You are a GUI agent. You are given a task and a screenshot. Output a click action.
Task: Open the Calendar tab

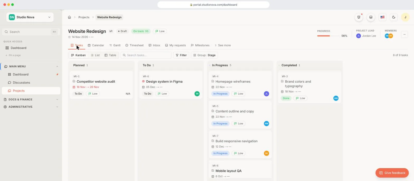[96, 45]
